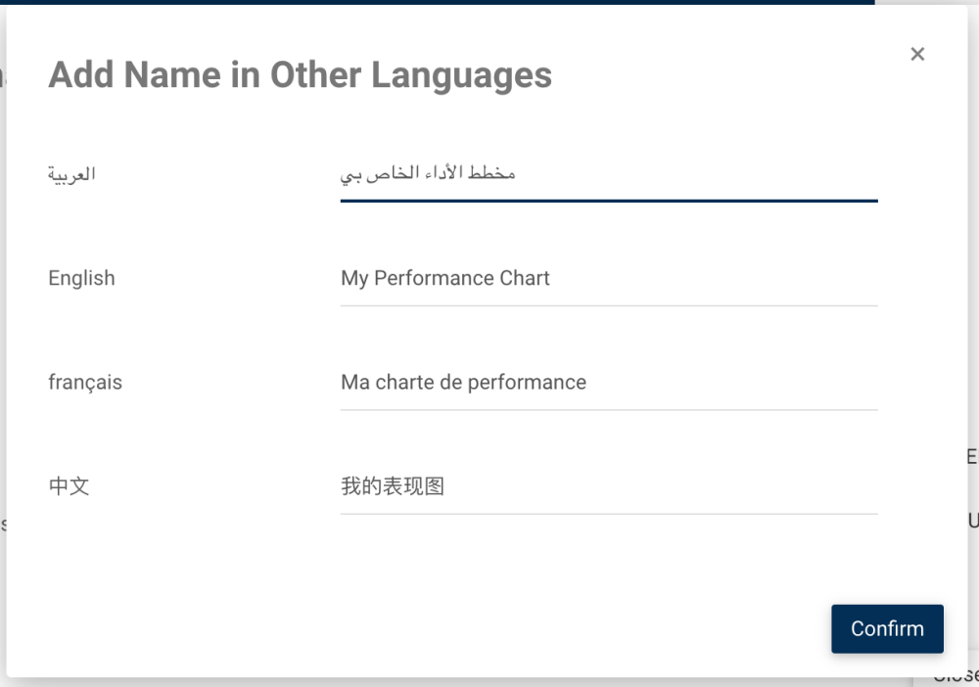Image resolution: width=979 pixels, height=687 pixels.
Task: Focus the Arabic name input field
Action: coord(608,174)
